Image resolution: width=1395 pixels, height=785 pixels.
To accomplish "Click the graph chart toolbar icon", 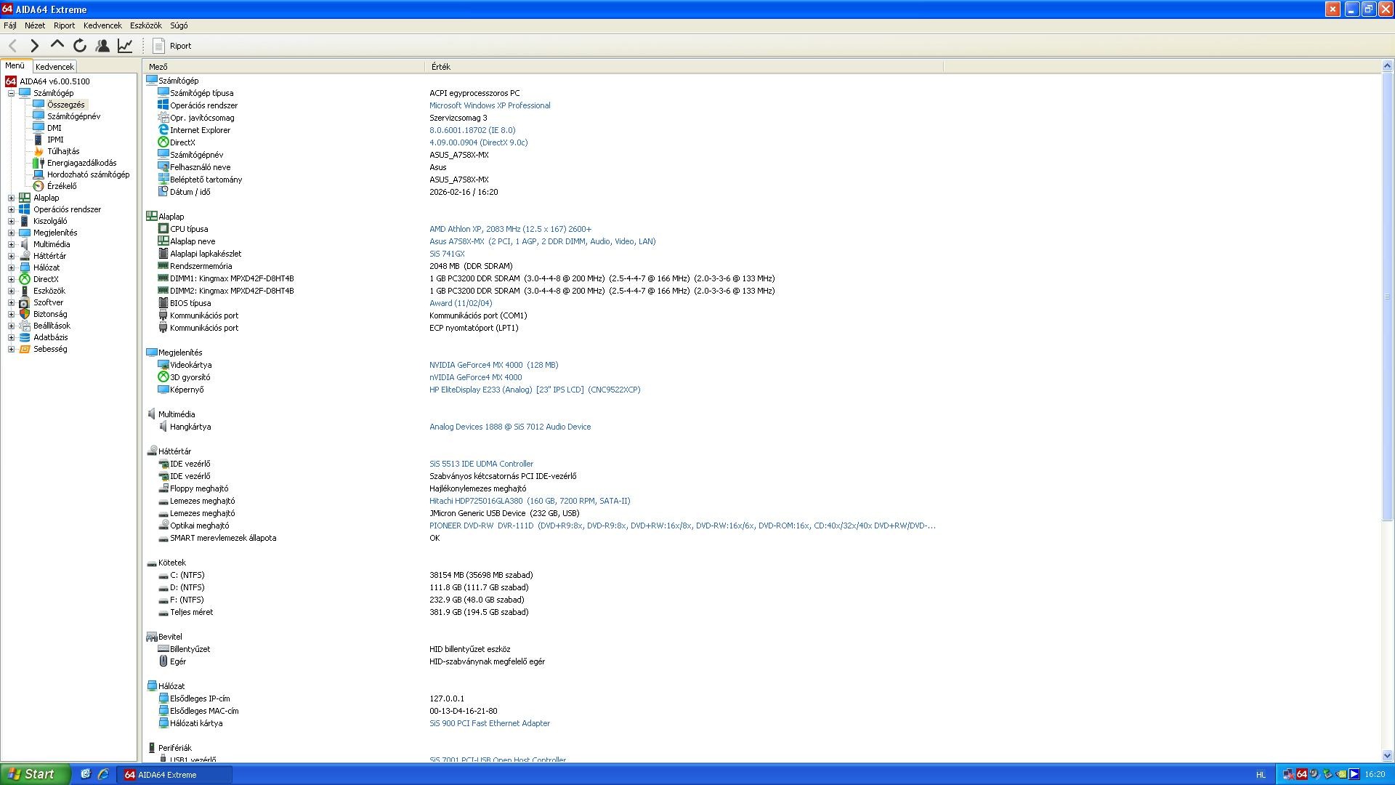I will click(125, 46).
